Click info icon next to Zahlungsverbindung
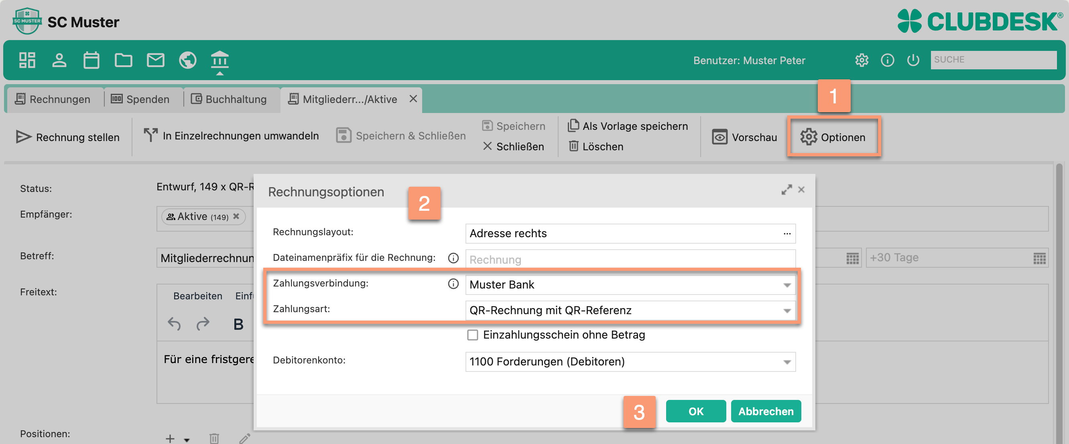 tap(453, 284)
